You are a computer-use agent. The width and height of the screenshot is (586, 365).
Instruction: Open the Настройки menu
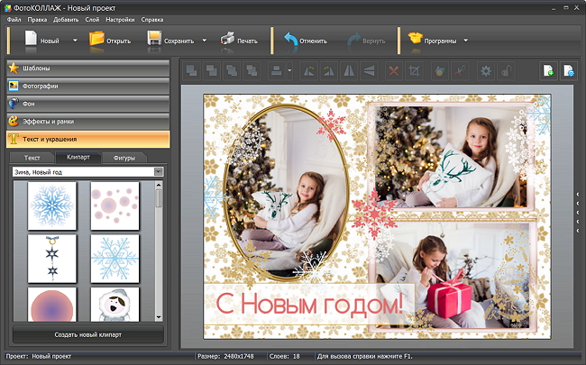120,20
